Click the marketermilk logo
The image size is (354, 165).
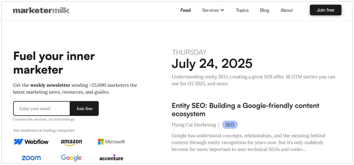[41, 10]
